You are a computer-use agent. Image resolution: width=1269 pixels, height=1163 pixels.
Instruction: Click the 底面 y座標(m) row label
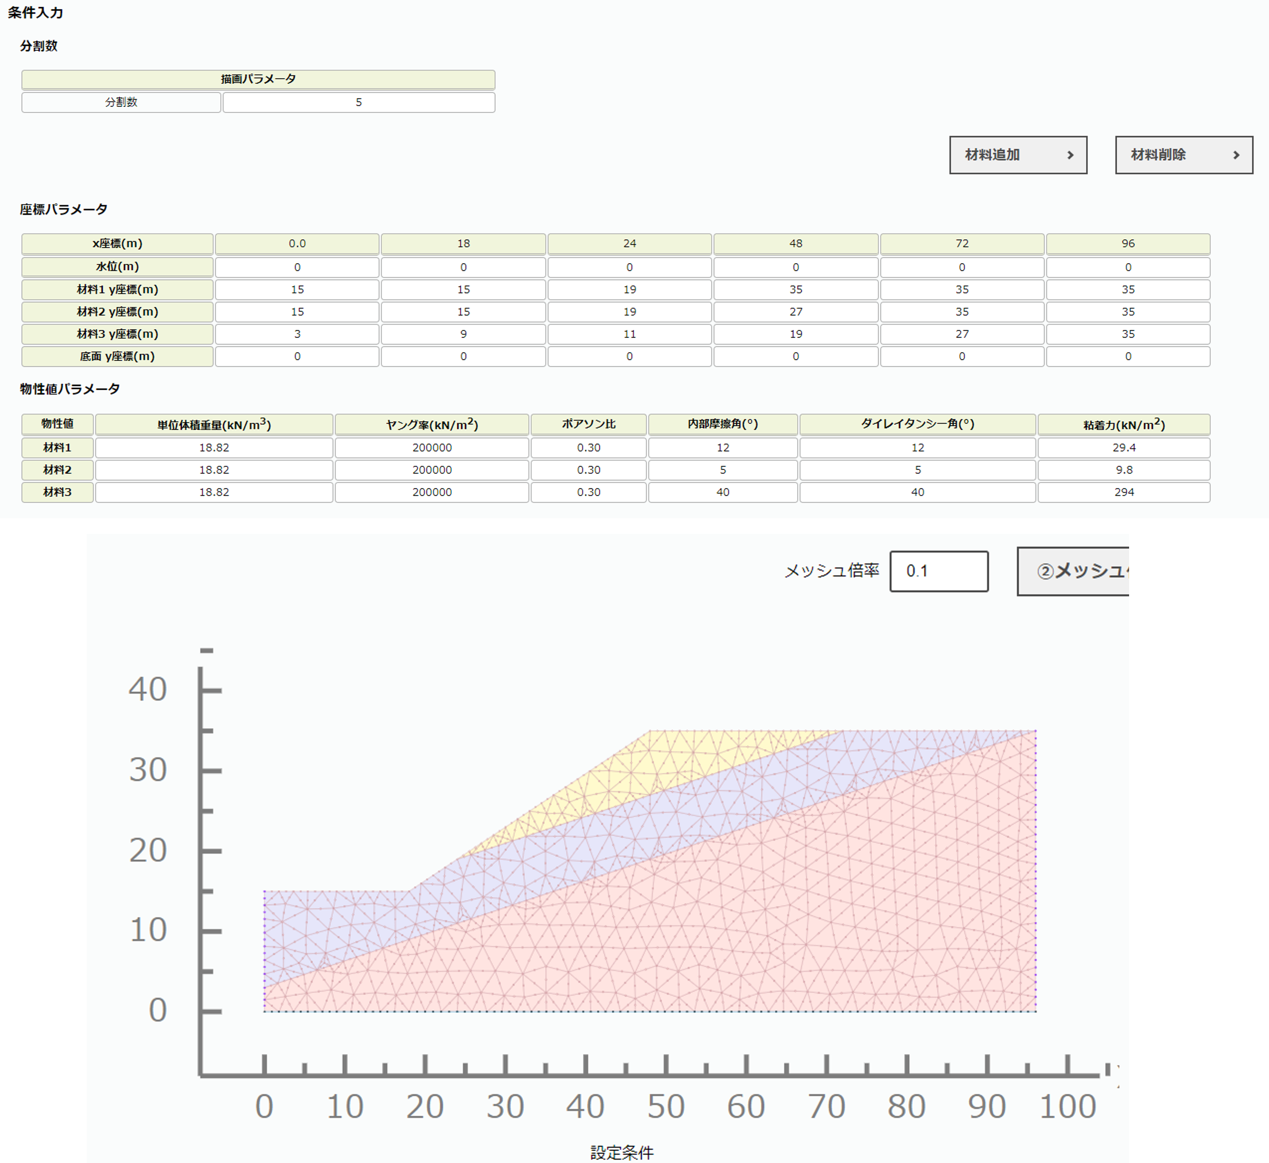(117, 356)
